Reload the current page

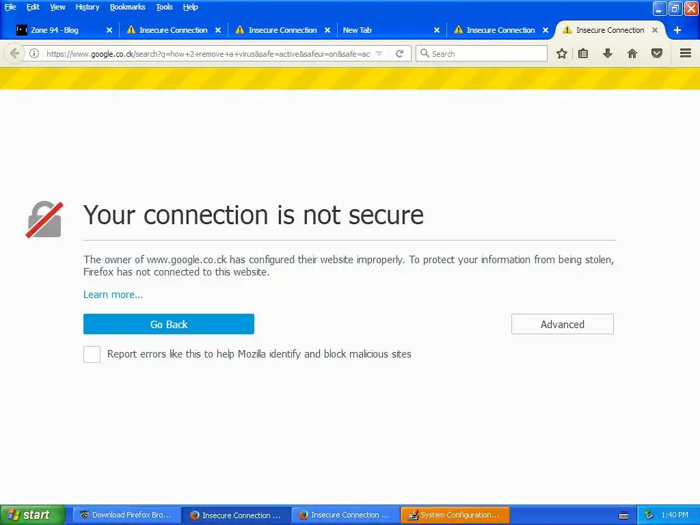[x=399, y=53]
